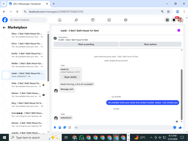Click chat scroll-up arrow
Viewport: 188px width, 141px height.
(182, 50)
